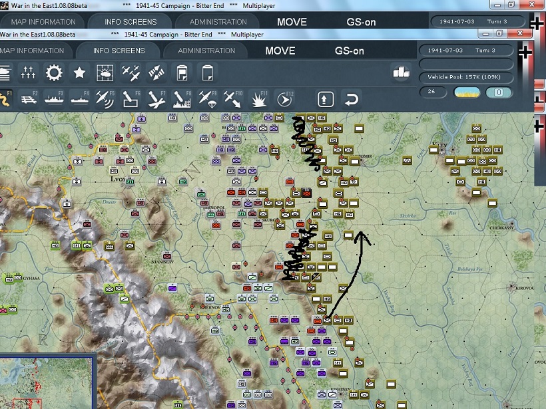Show the weather map icon
The image size is (546, 409).
click(105, 72)
